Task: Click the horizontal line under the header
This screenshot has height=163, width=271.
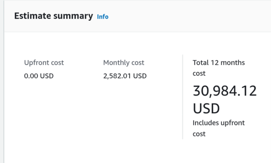Action: point(137,32)
